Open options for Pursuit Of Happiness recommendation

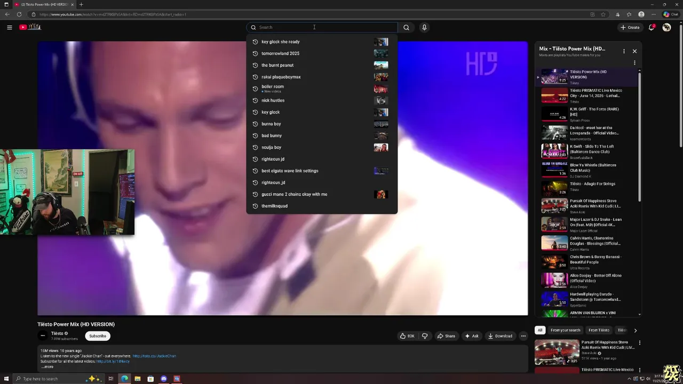(639, 343)
